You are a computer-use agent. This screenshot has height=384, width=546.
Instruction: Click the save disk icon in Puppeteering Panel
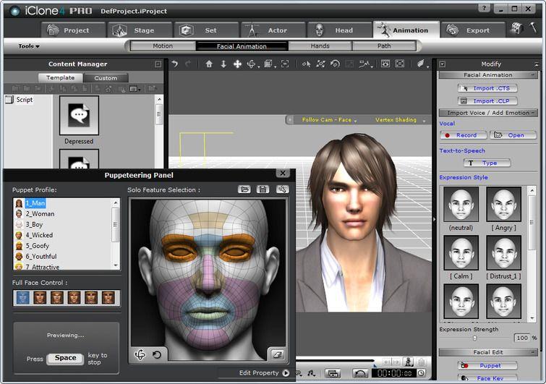(263, 189)
